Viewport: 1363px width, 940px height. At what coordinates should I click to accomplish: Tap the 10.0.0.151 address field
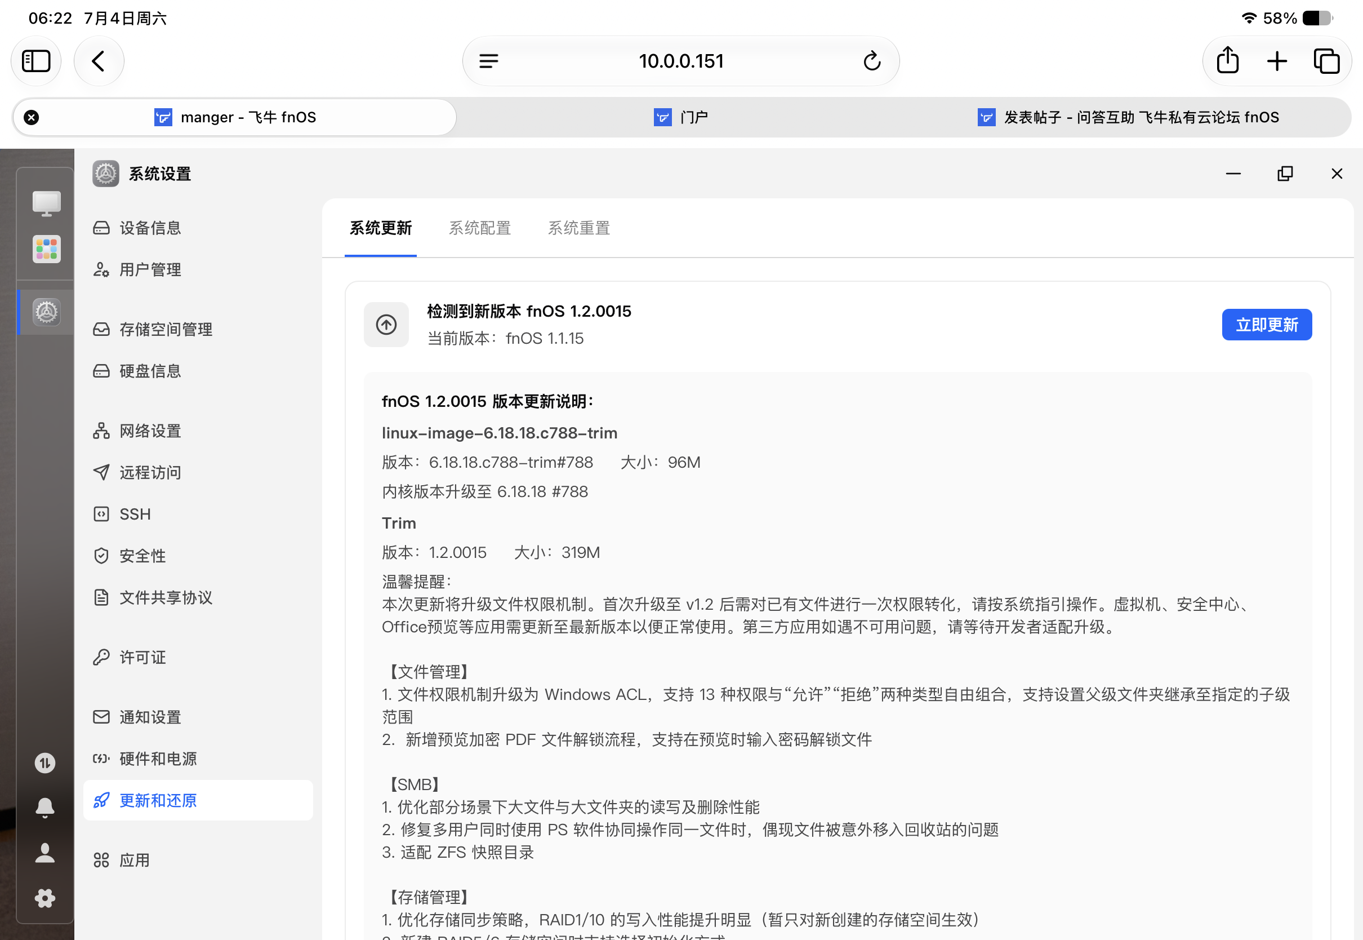coord(681,61)
